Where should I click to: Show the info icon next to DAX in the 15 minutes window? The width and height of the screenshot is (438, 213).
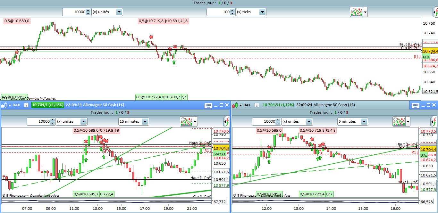[26, 105]
